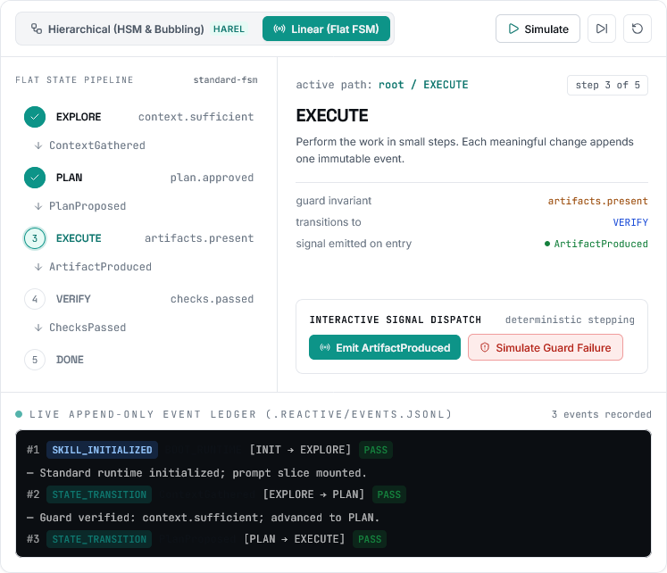Click the deterministic stepping label
This screenshot has width=667, height=573.
click(570, 320)
